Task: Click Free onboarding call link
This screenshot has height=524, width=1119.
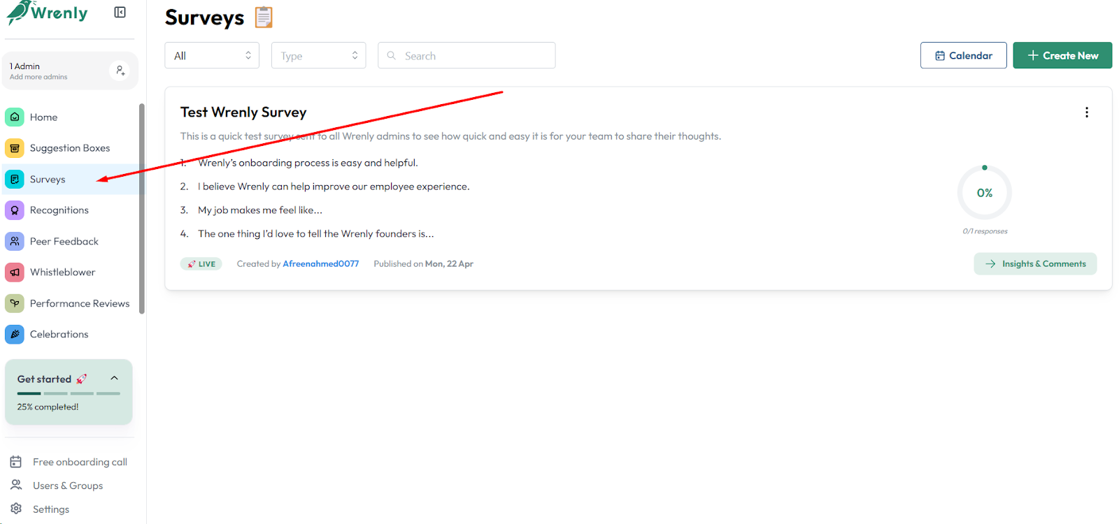Action: (80, 462)
